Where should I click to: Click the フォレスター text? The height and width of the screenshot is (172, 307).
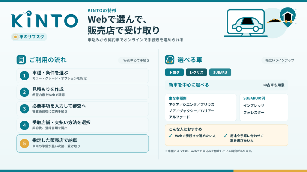tap(254, 113)
